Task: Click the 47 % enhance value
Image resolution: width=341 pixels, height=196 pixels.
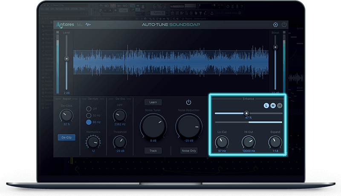Action: 249,117
